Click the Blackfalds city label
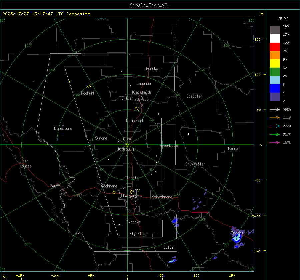The image size is (300, 280). coord(142,92)
